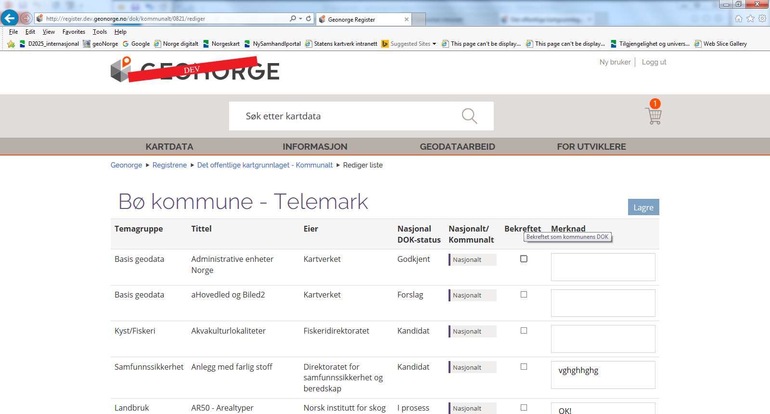This screenshot has height=414, width=770.
Task: Click Merknad field for Akvakulturlokaliteter
Action: [x=603, y=339]
